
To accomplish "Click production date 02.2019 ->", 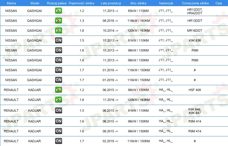I will [x=110, y=141].
